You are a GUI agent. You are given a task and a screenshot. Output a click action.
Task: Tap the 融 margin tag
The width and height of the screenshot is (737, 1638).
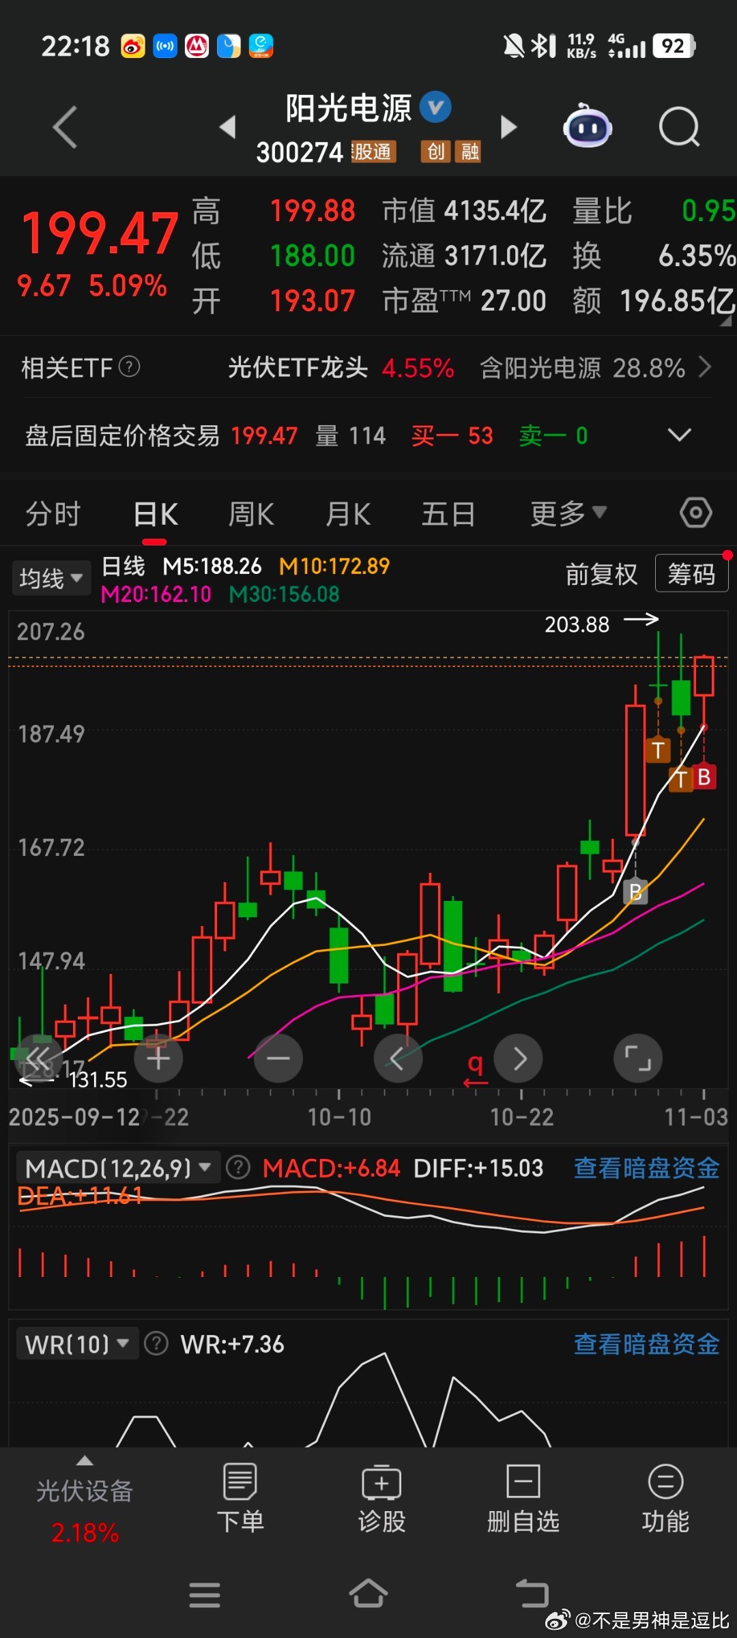click(469, 152)
